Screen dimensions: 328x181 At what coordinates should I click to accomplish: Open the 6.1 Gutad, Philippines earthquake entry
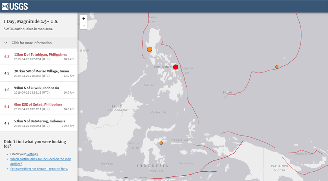tap(38, 104)
